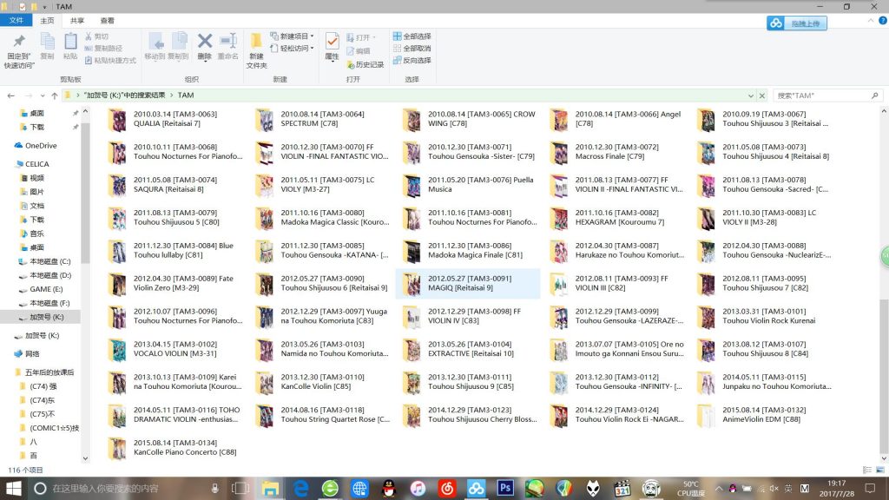The image size is (889, 500).
Task: Open QQ penguin app on the taskbar
Action: tap(388, 488)
